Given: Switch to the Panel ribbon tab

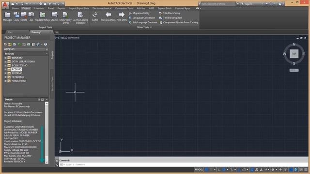Looking at the screenshot, I should coord(51,8).
